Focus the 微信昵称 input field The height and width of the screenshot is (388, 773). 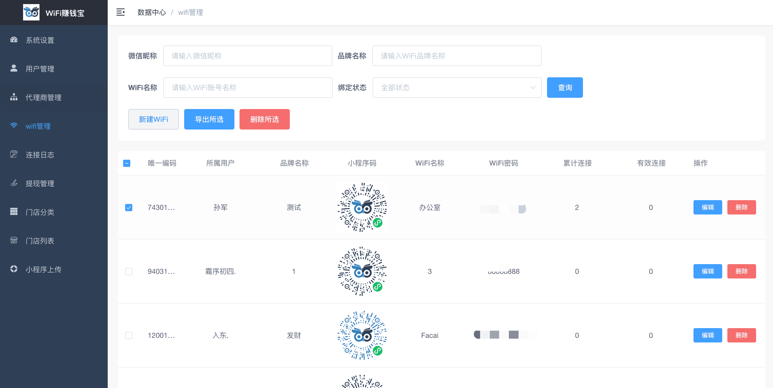click(x=247, y=56)
